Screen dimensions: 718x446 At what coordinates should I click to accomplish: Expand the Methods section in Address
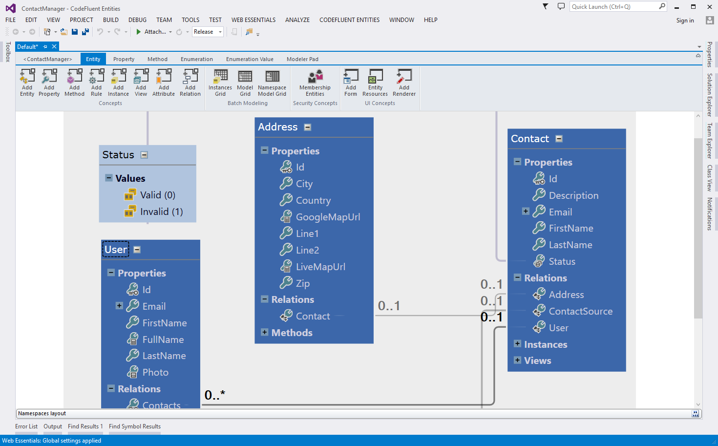click(265, 332)
